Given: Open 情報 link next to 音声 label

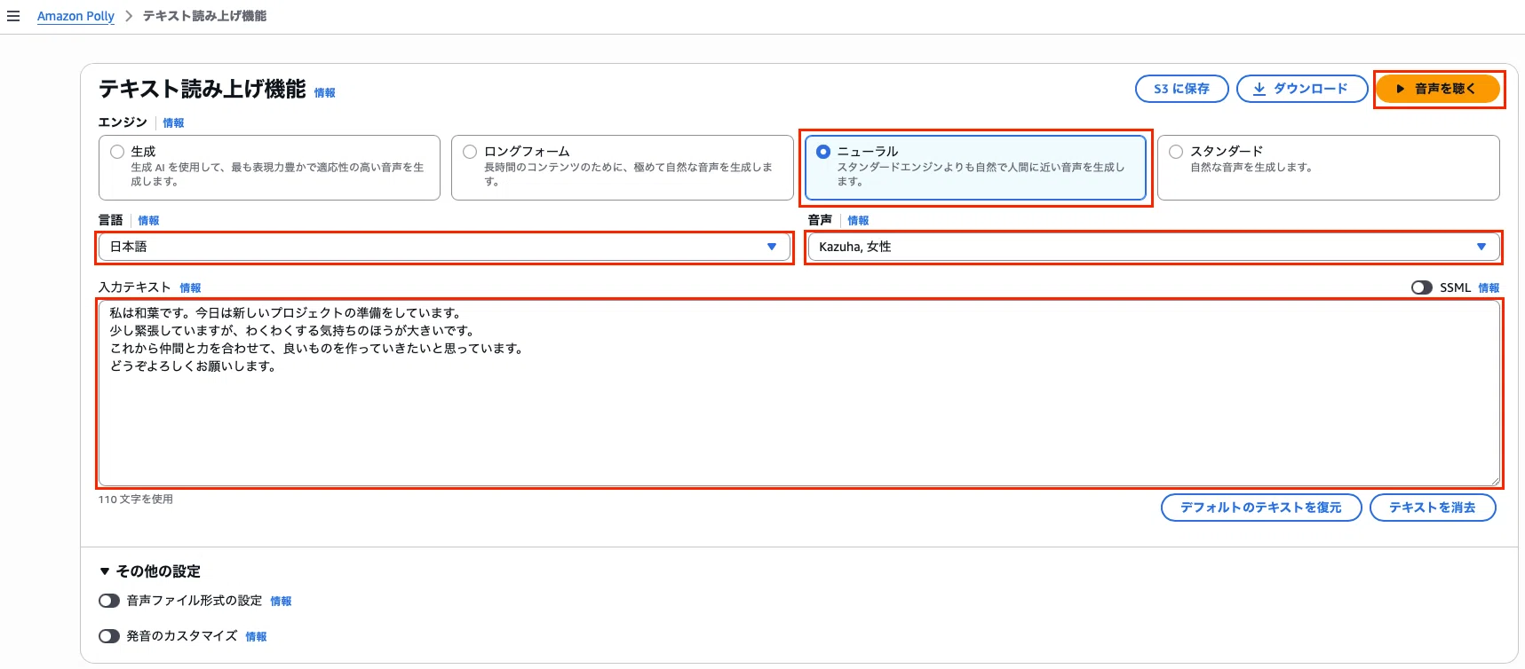Looking at the screenshot, I should tap(858, 221).
